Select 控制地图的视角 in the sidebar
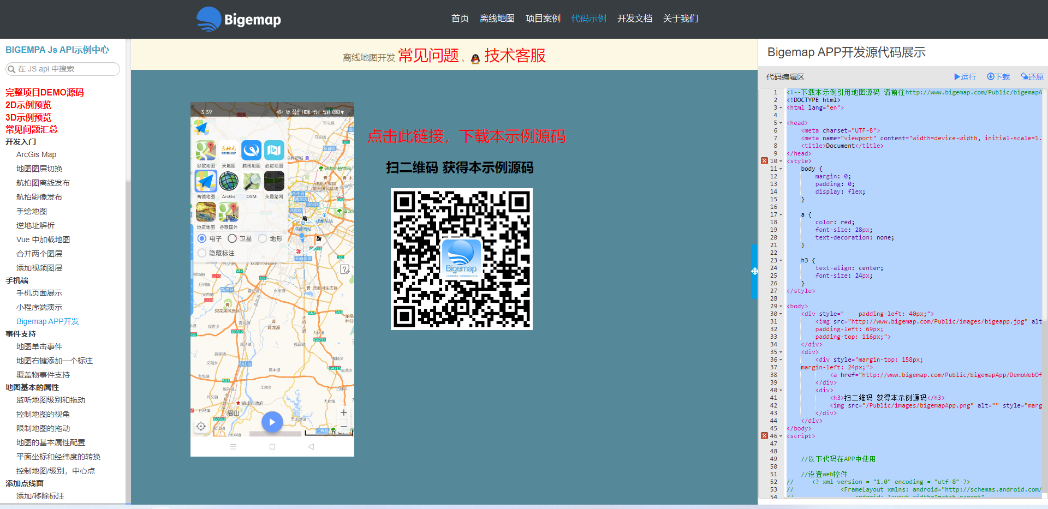The width and height of the screenshot is (1048, 509). pyautogui.click(x=43, y=415)
